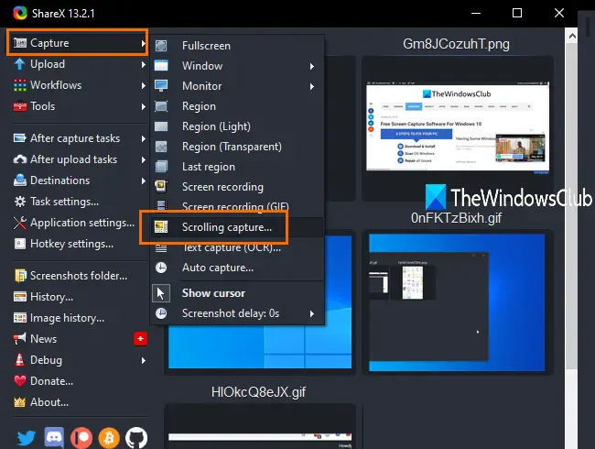
Task: Click the Region (Transparent) icon
Action: 161,147
